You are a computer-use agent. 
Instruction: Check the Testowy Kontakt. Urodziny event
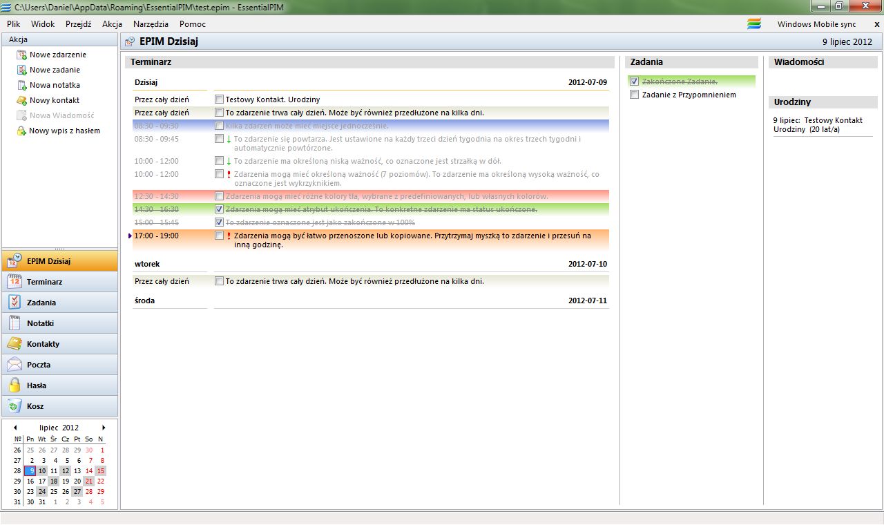click(x=219, y=99)
